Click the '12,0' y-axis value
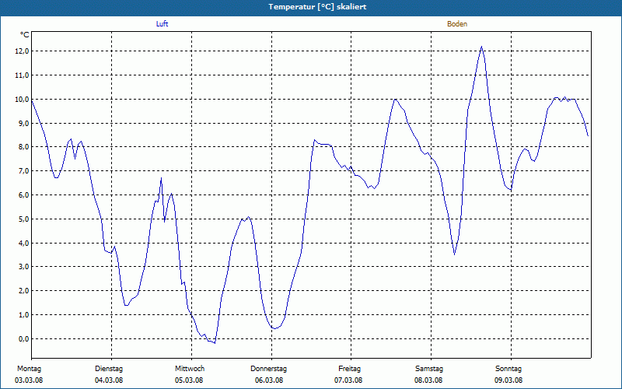The image size is (622, 389). coord(22,51)
